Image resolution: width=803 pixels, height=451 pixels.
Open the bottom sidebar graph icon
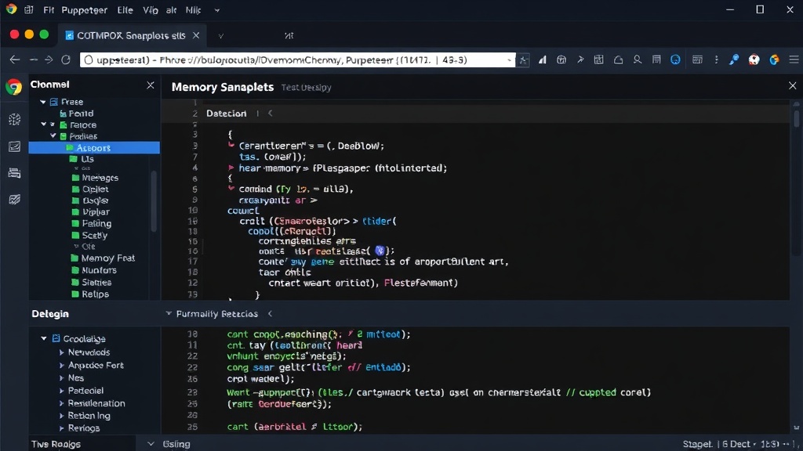tap(14, 200)
